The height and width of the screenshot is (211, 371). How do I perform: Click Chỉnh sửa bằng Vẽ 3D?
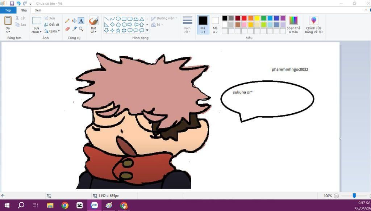pos(313,25)
